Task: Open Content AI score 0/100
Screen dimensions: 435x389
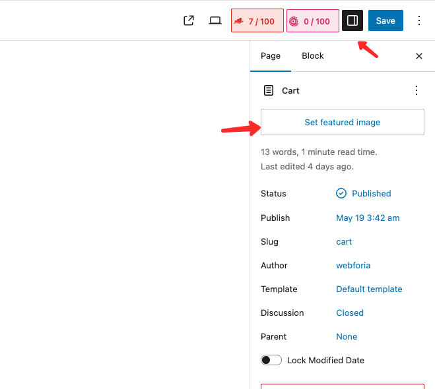Action: click(x=313, y=21)
